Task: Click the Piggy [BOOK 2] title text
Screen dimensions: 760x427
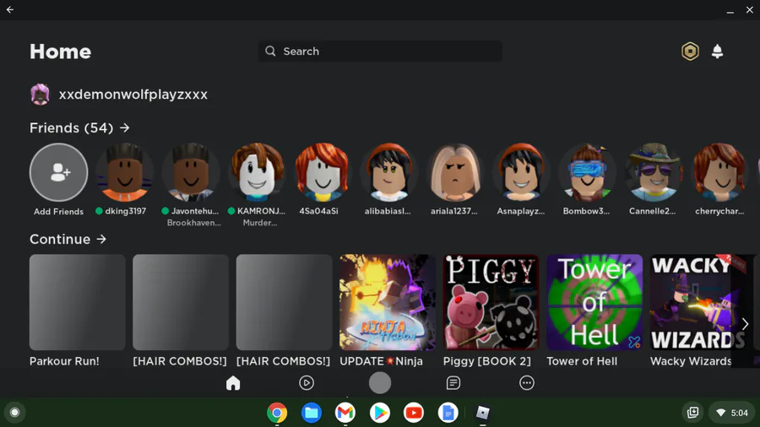Action: pos(487,361)
